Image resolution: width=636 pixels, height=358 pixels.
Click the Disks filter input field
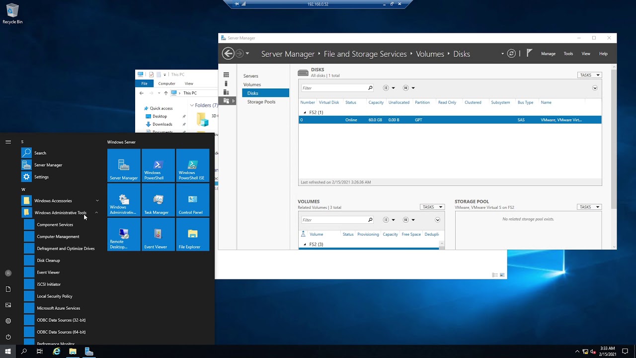click(x=334, y=88)
